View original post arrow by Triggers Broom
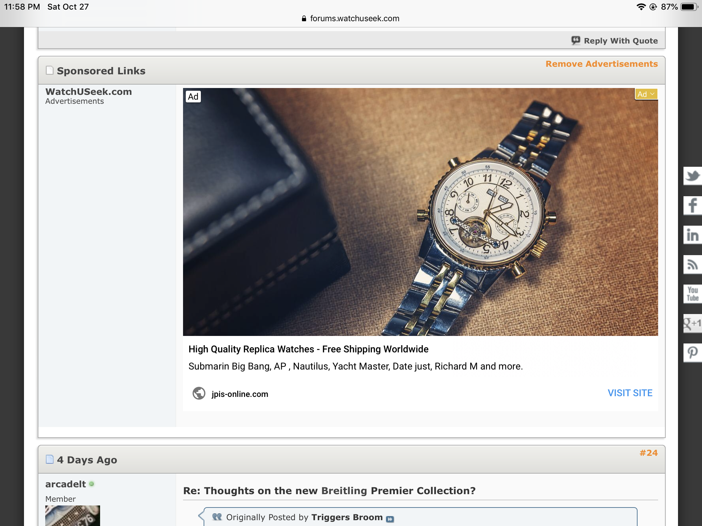Image resolution: width=702 pixels, height=526 pixels. pos(390,519)
